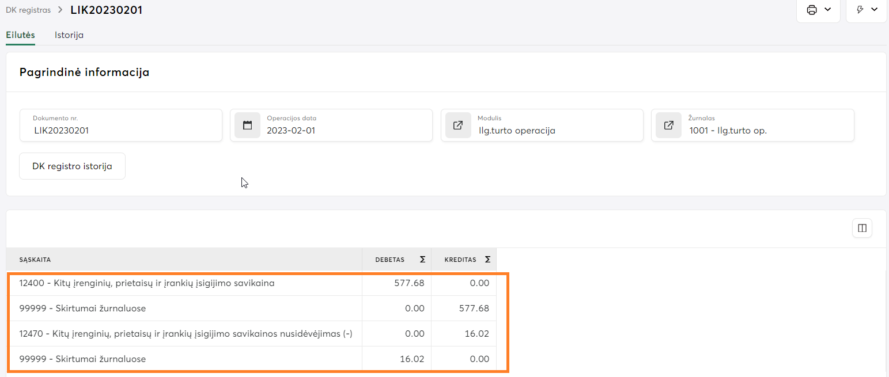
Task: Expand the print options dropdown arrow
Action: (x=828, y=10)
